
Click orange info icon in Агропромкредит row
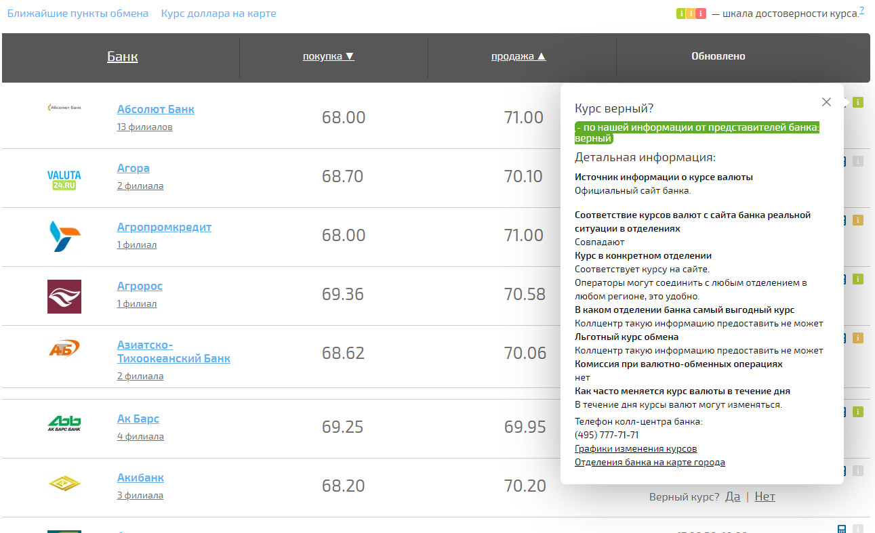pos(857,220)
